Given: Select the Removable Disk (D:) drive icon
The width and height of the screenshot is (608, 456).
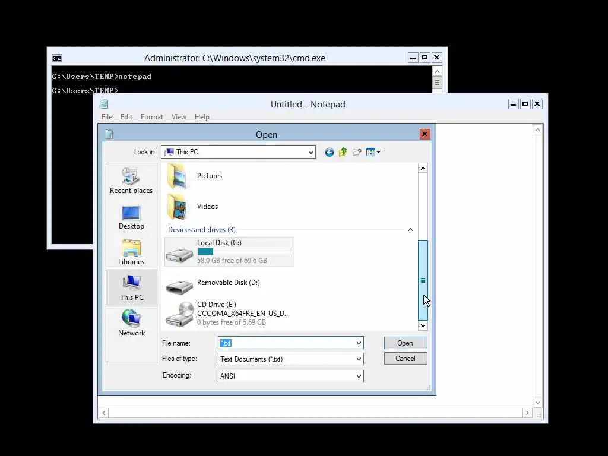Looking at the screenshot, I should click(179, 287).
